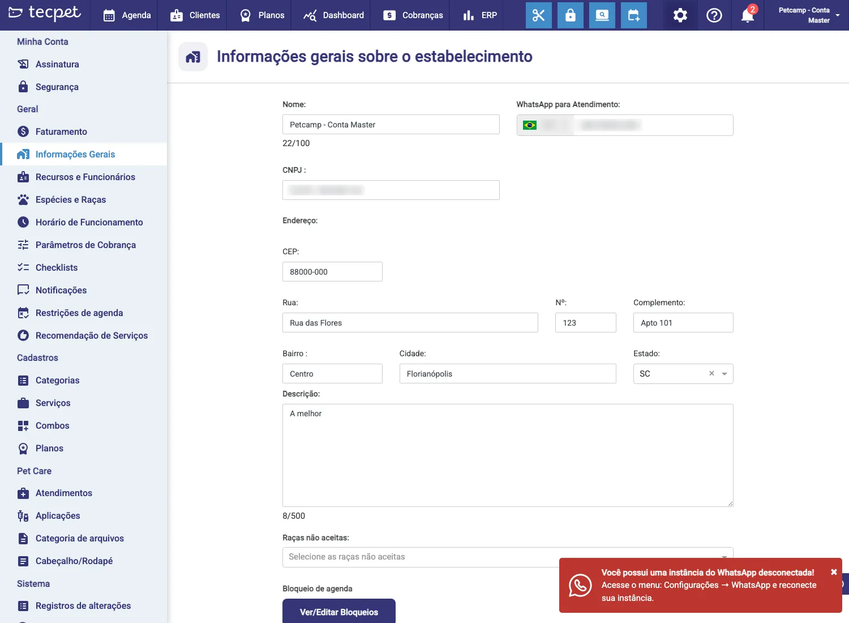849x623 pixels.
Task: Open the Clientes top menu
Action: click(x=195, y=15)
